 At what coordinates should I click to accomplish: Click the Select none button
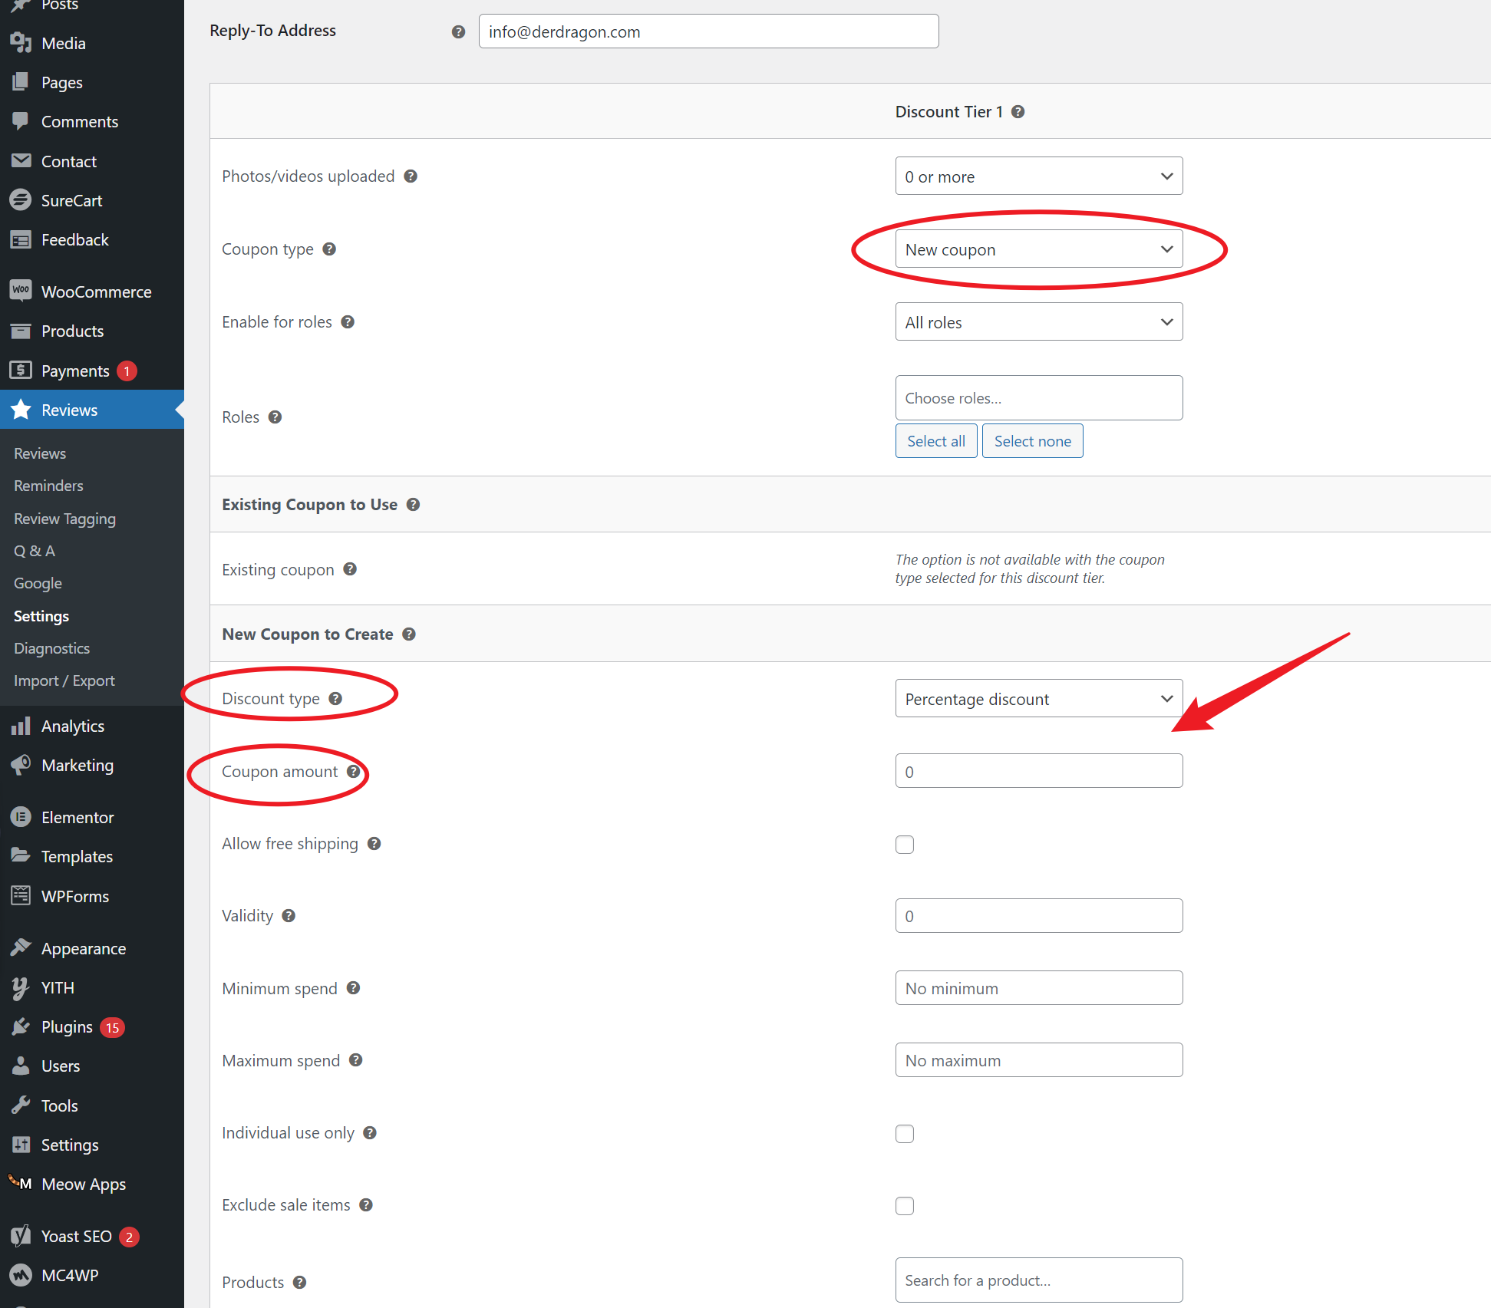pyautogui.click(x=1032, y=440)
